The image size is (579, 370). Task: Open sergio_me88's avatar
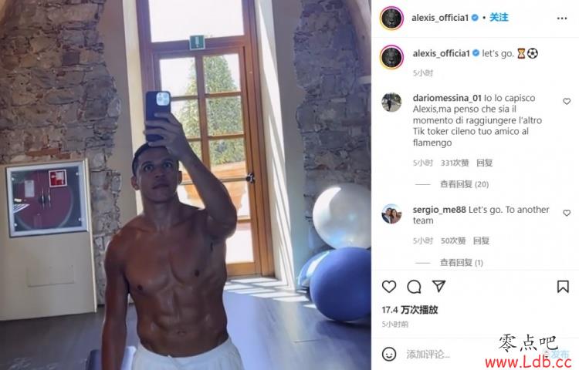(x=391, y=214)
